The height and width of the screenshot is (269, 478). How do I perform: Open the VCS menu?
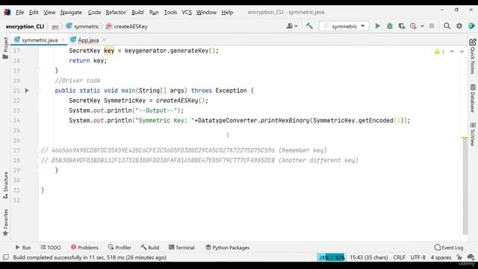tap(187, 12)
